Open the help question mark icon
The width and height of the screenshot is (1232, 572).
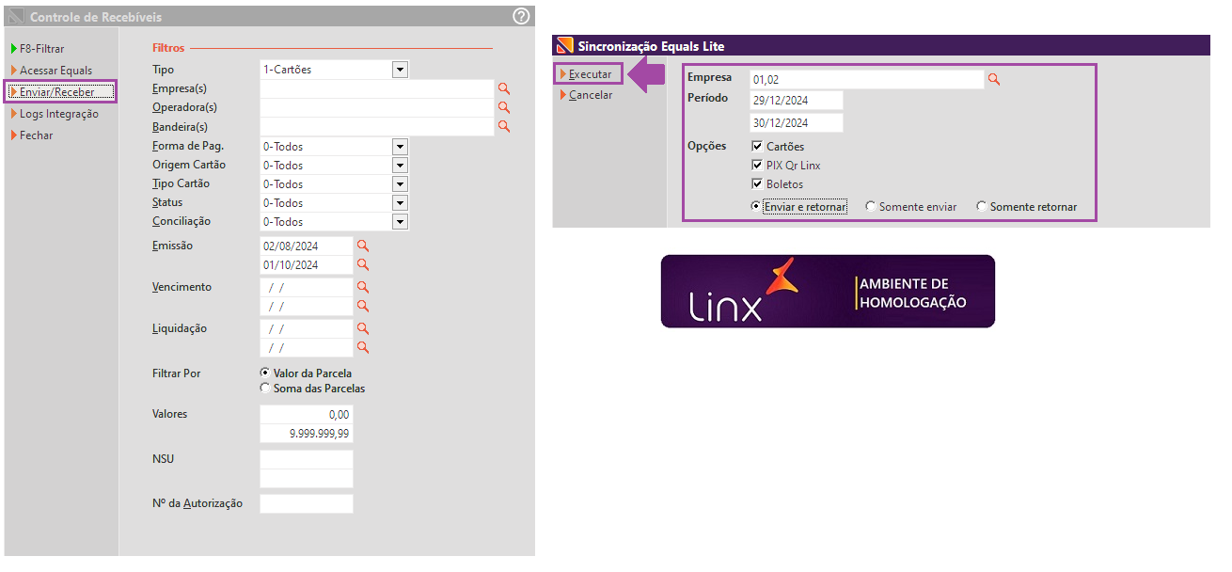521,16
